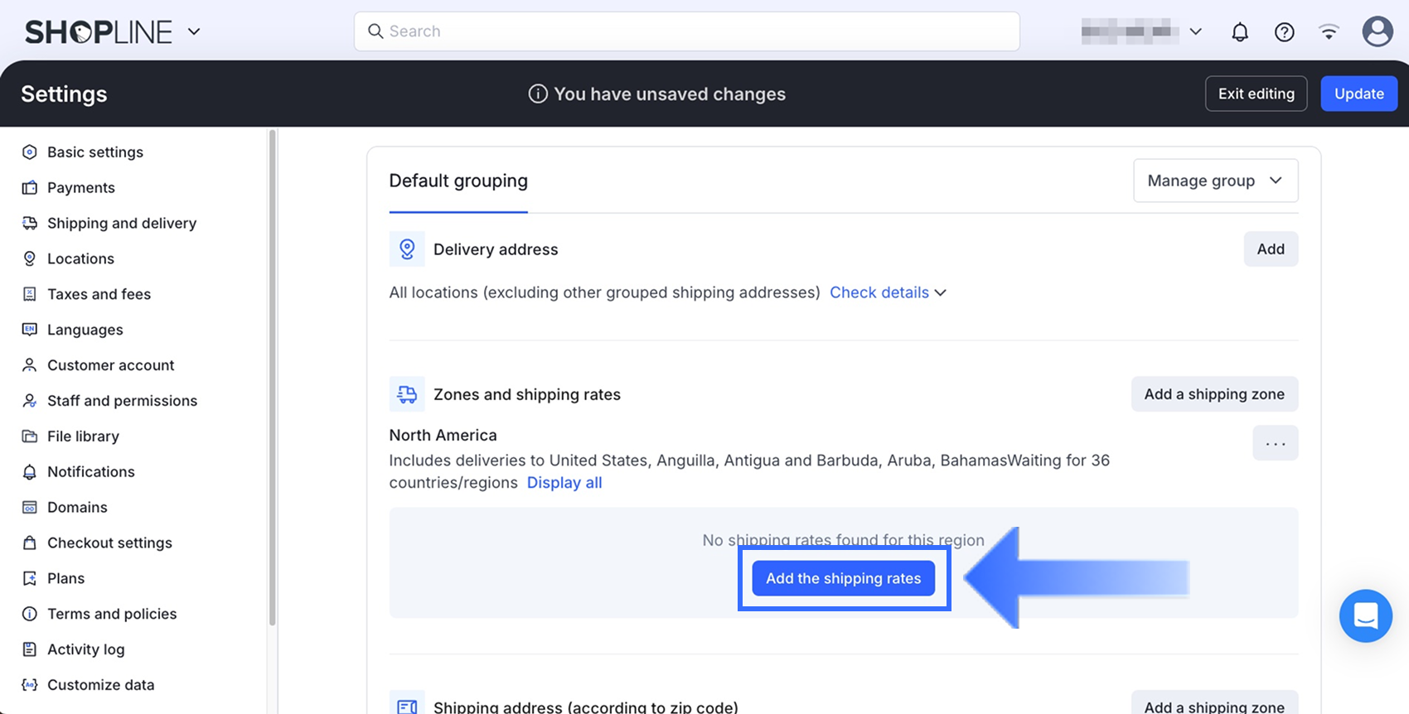Click the Update button
The height and width of the screenshot is (714, 1409).
1358,94
